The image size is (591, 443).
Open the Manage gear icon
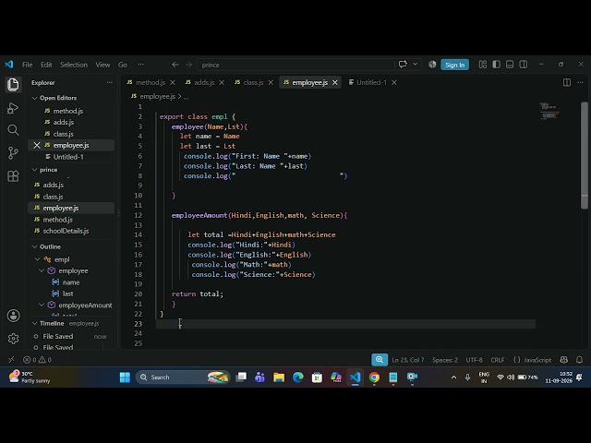13,339
